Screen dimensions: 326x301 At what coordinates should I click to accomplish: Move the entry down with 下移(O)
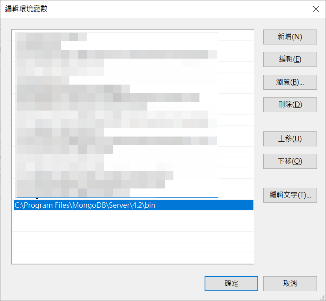pyautogui.click(x=290, y=161)
